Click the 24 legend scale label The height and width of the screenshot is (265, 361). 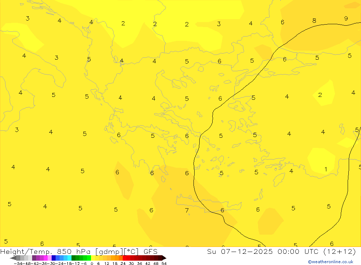123,264
